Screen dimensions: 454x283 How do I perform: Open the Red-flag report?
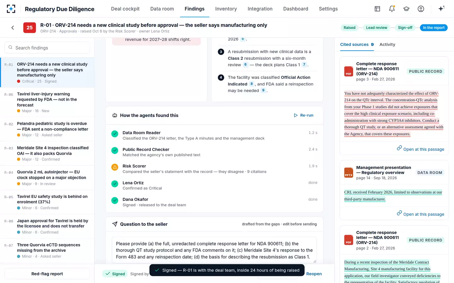tap(47, 274)
